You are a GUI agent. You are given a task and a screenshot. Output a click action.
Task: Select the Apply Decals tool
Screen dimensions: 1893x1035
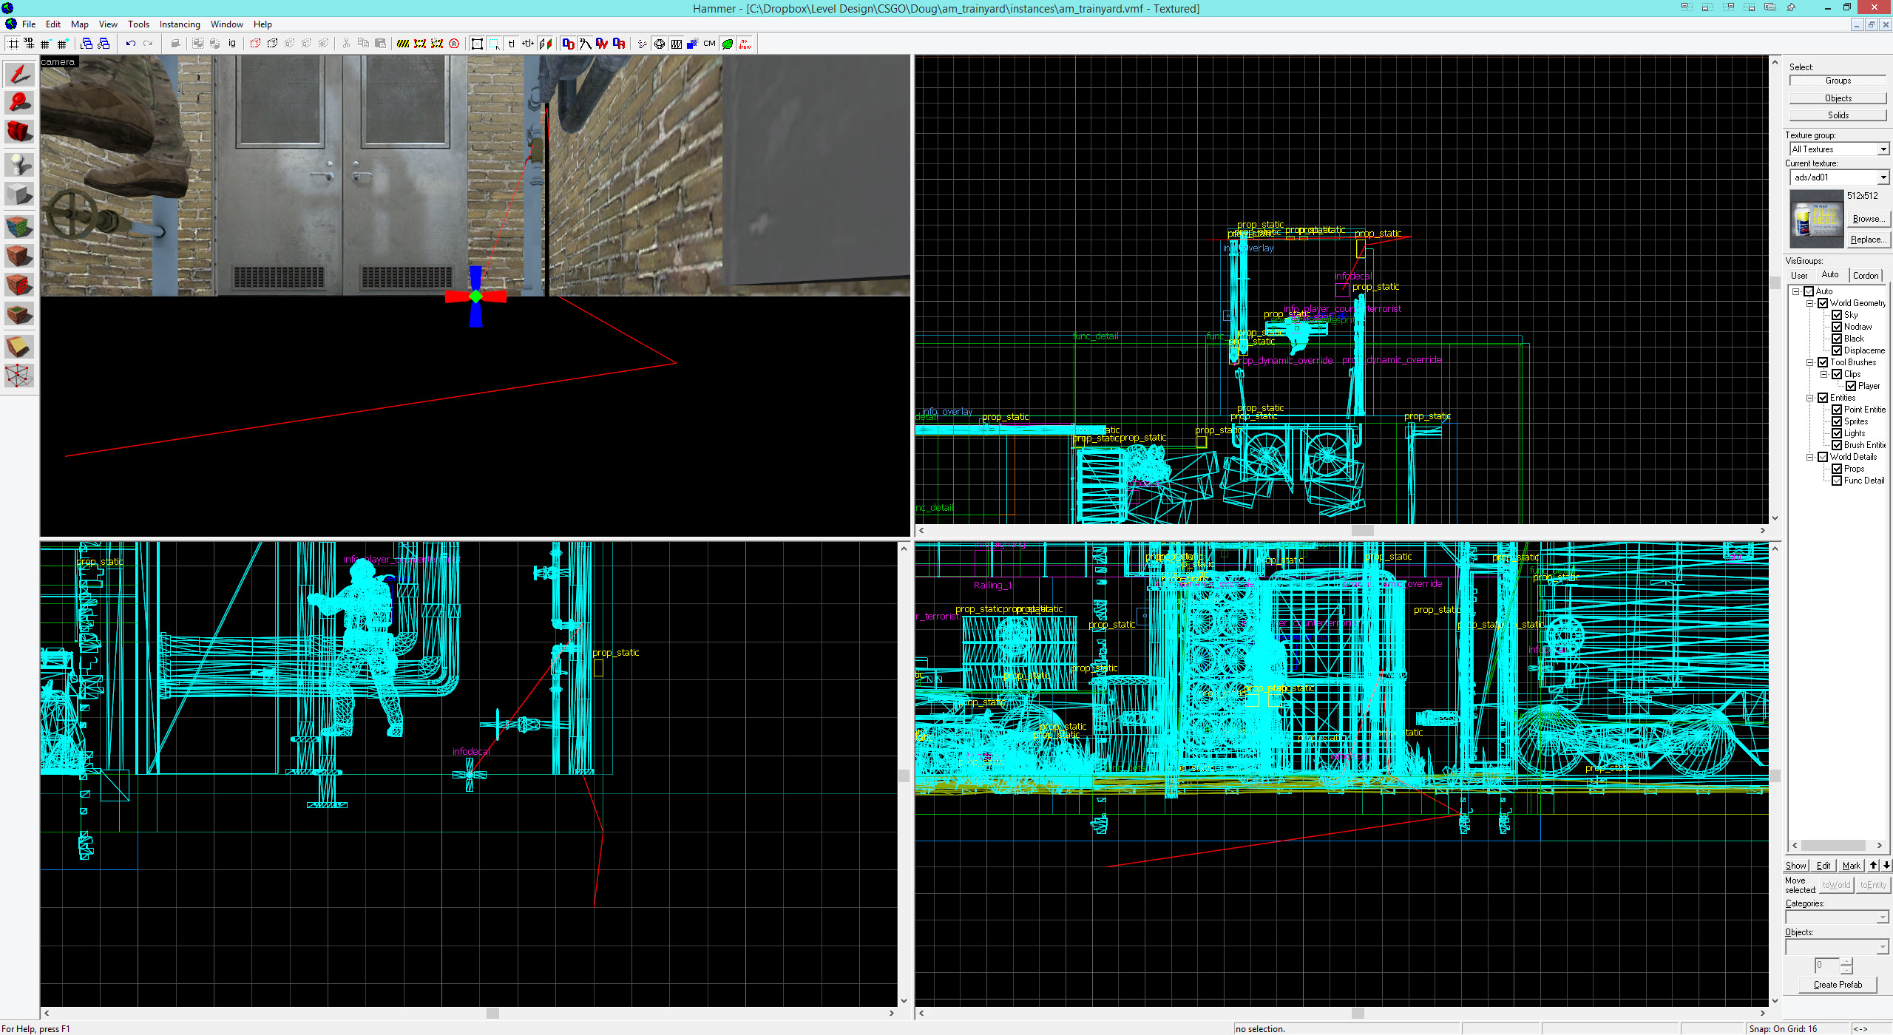19,285
